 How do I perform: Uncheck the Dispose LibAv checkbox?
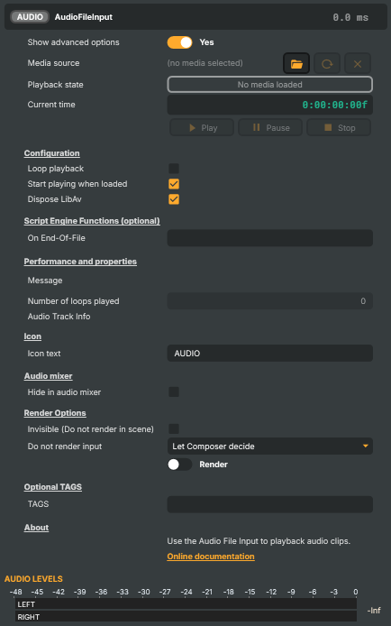[174, 198]
